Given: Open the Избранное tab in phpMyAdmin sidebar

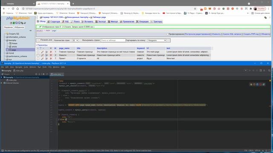Looking at the screenshot, I should coord(19,27).
